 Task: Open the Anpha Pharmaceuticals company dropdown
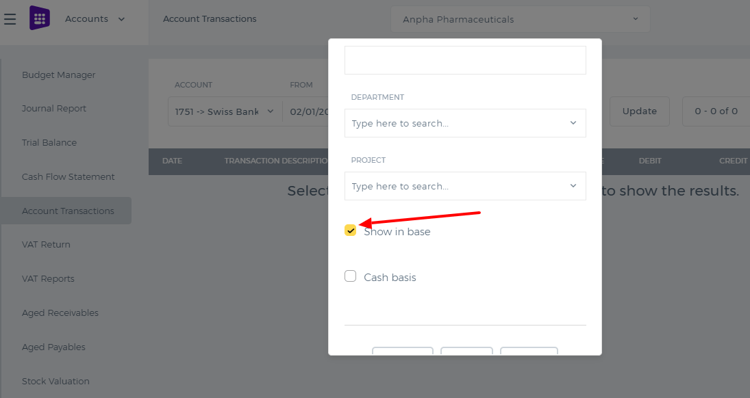pyautogui.click(x=521, y=19)
